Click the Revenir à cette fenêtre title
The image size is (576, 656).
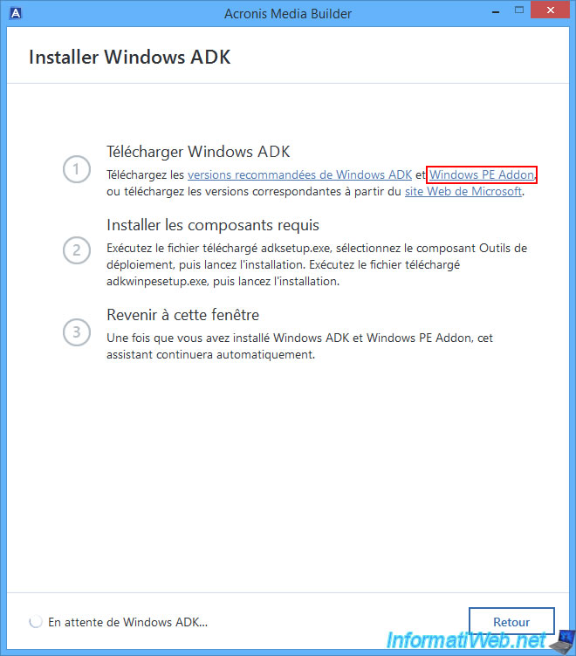[183, 315]
